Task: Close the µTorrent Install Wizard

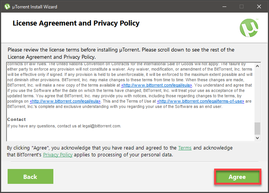Action: coord(259,6)
